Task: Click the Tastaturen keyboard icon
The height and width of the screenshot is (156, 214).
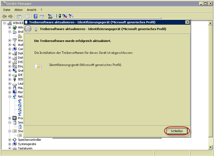Action: click(15, 148)
